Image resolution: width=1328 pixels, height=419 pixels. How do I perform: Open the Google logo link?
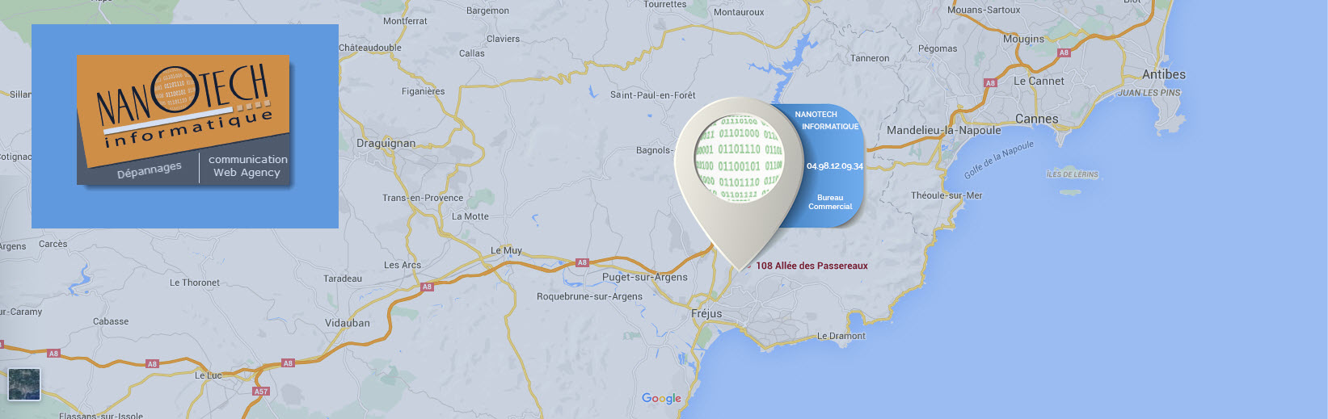point(661,398)
